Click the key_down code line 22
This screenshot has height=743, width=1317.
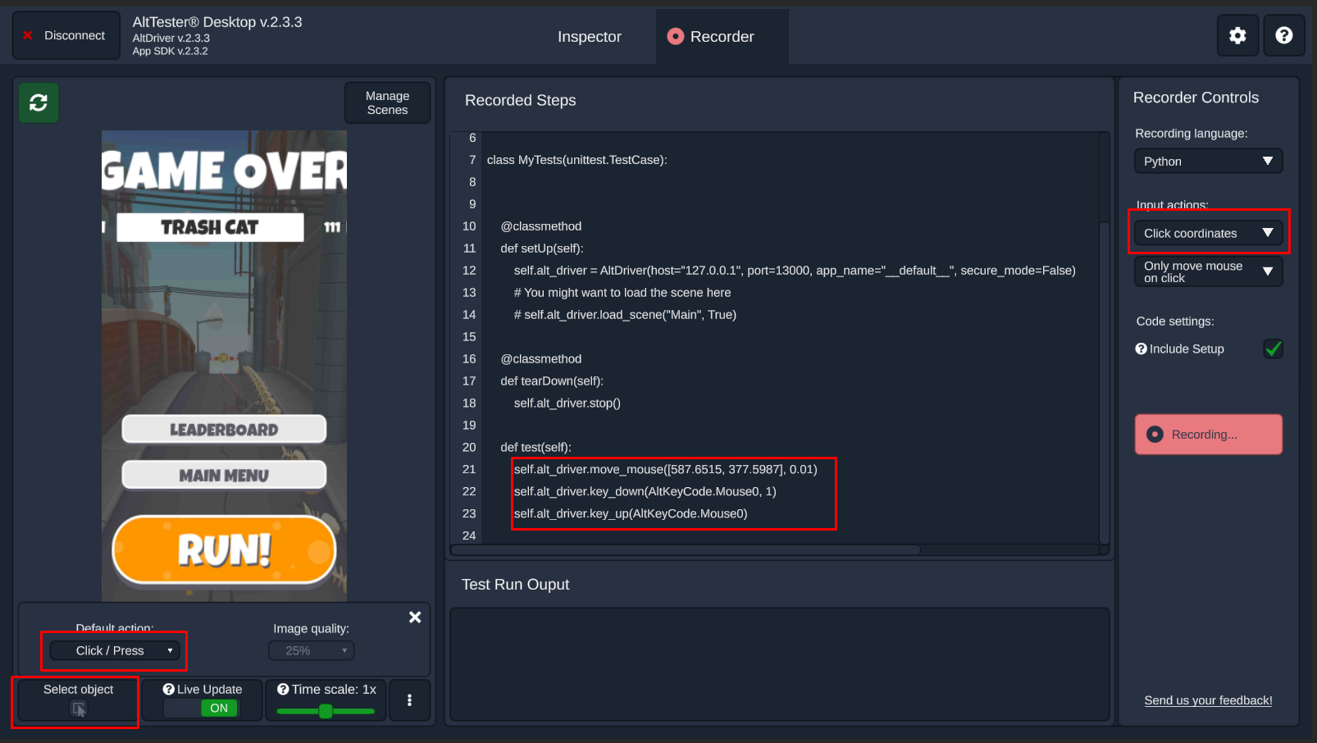(645, 491)
